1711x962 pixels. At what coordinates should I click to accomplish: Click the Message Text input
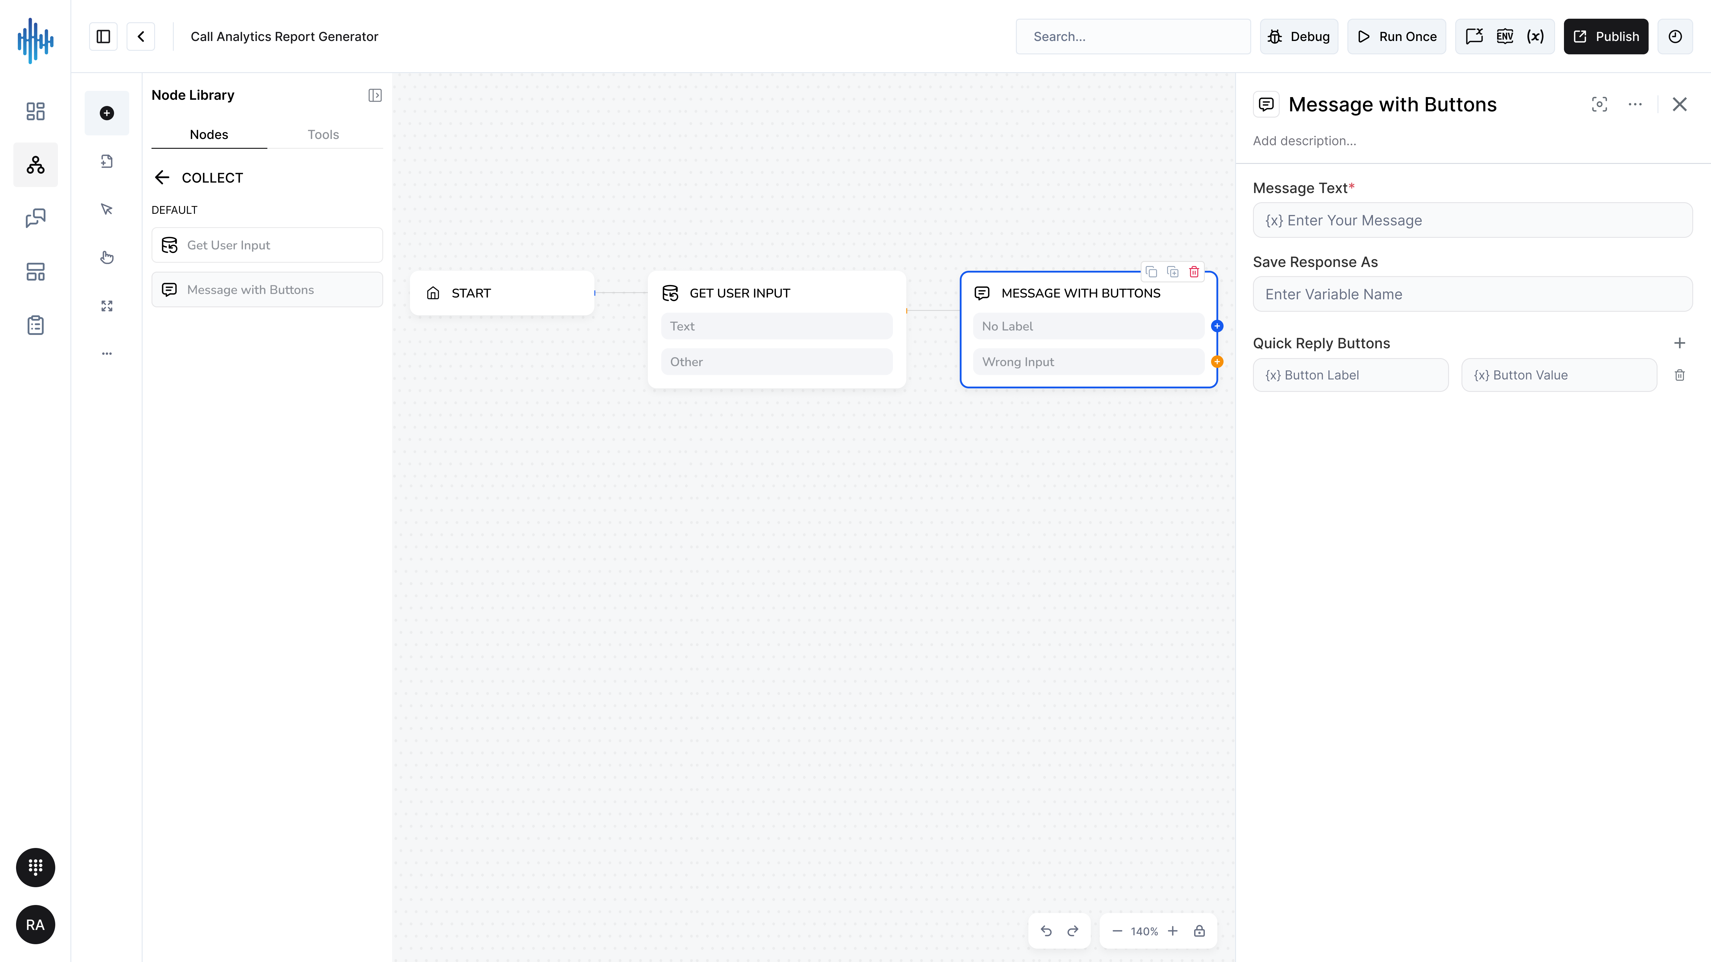1472,220
